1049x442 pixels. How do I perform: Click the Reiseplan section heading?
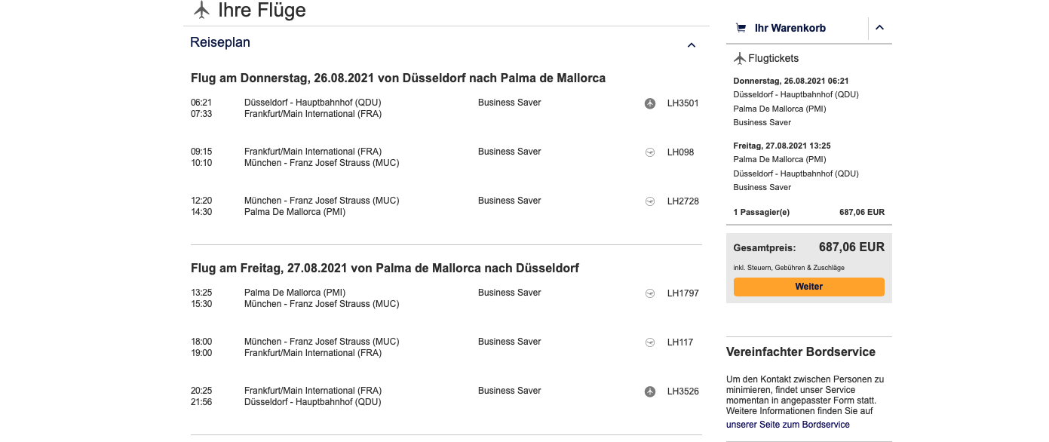[x=220, y=42]
